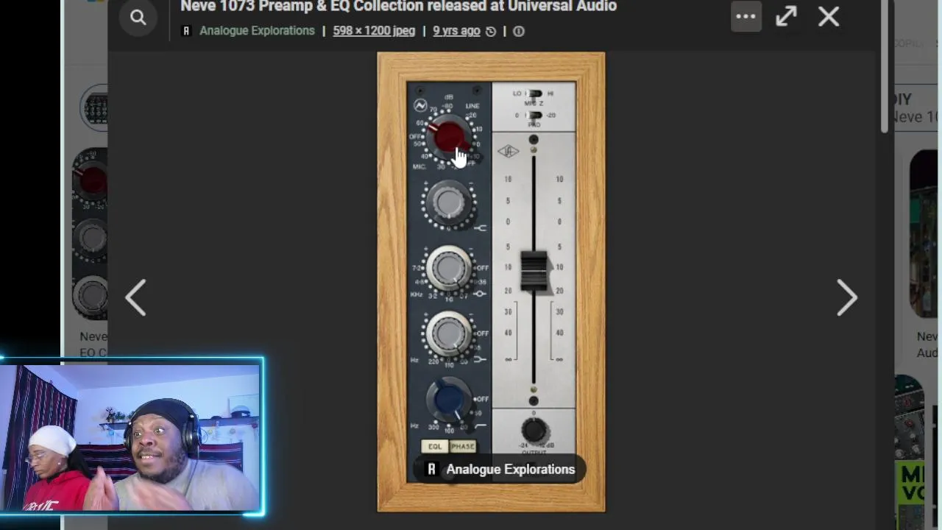This screenshot has height=530, width=942.
Task: Open the three-dots more options menu
Action: click(746, 16)
